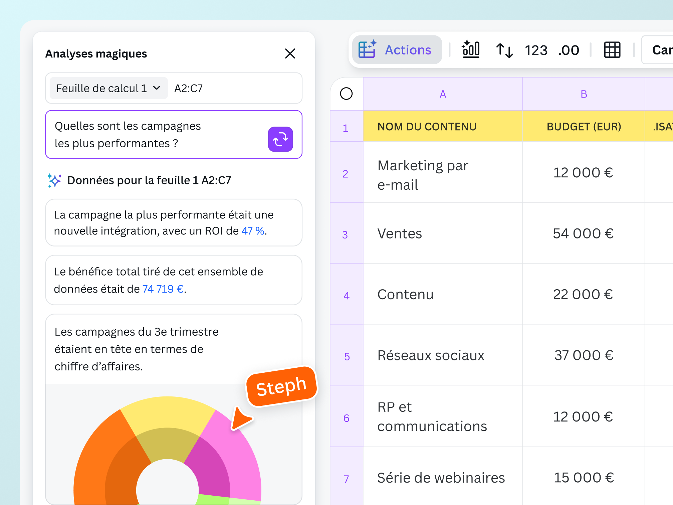This screenshot has height=505, width=673.
Task: Open the Feuille de calcul 1 dropdown
Action: coord(108,88)
